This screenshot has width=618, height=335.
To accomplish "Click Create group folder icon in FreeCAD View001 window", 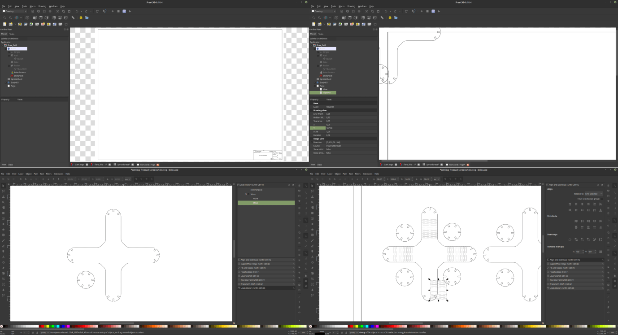I will click(396, 17).
